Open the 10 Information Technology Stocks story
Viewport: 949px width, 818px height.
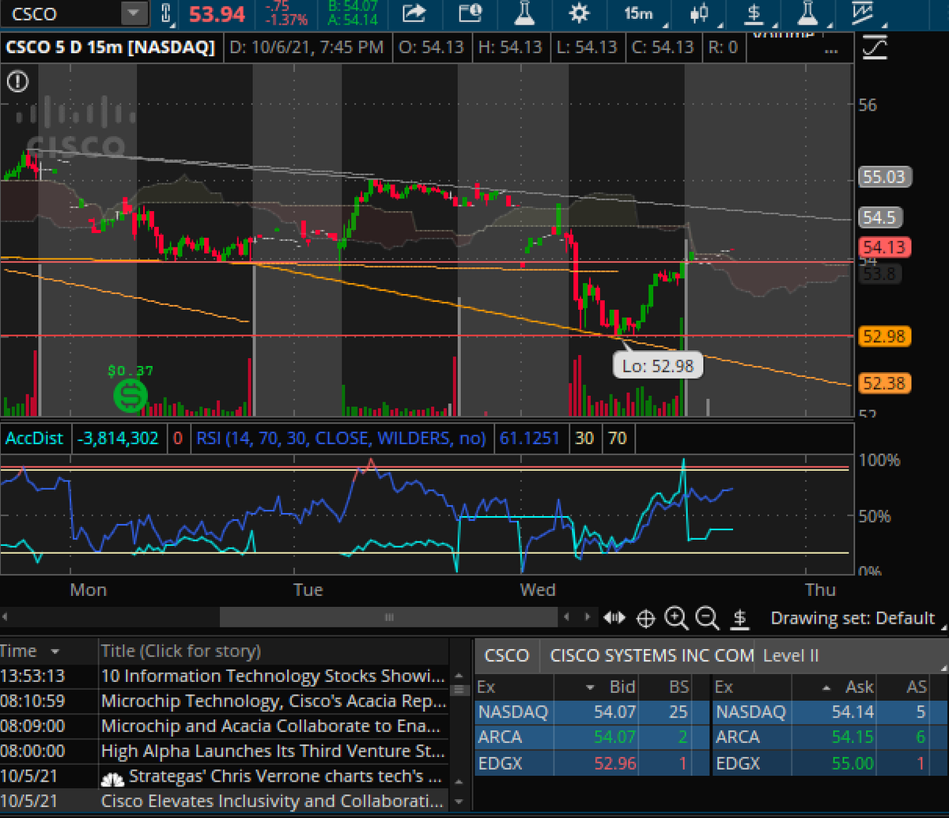pyautogui.click(x=274, y=677)
